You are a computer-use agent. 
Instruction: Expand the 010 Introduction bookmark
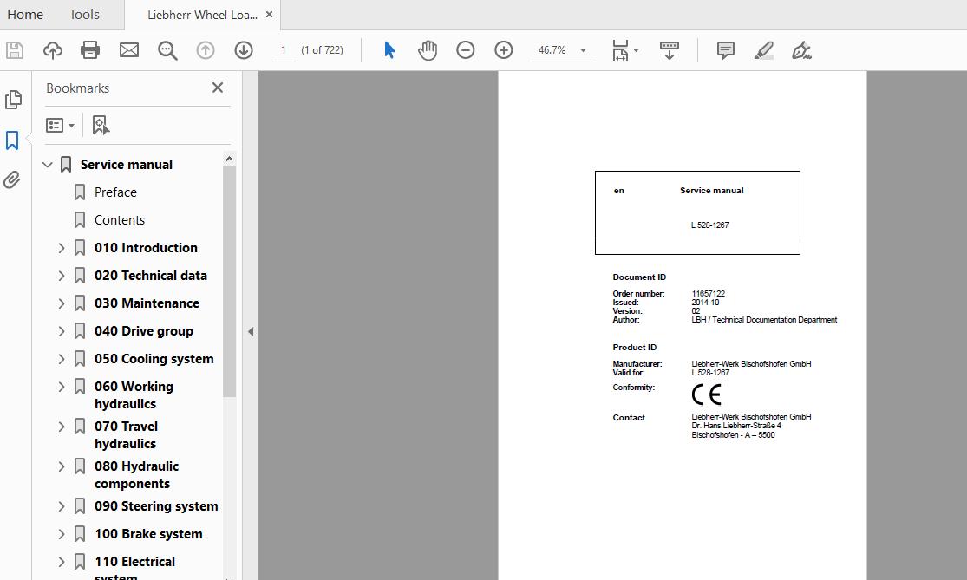point(61,248)
